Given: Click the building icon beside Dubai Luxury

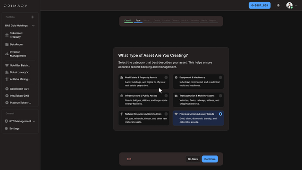Looking at the screenshot, I should pos(7,72).
